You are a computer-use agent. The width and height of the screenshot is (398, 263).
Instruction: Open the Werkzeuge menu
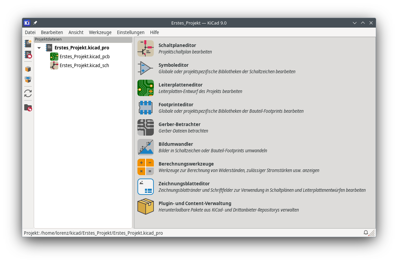coord(100,32)
